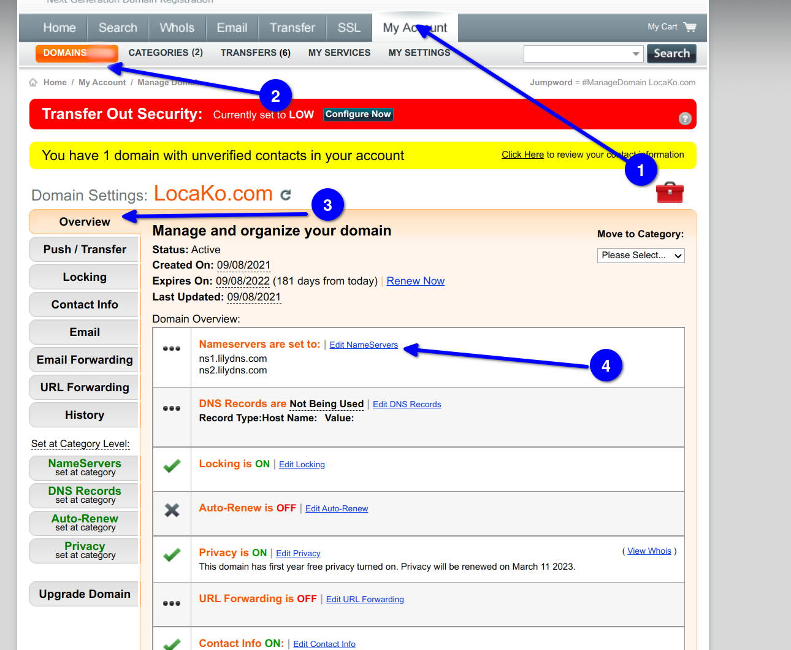Click the dark Search button

[671, 53]
